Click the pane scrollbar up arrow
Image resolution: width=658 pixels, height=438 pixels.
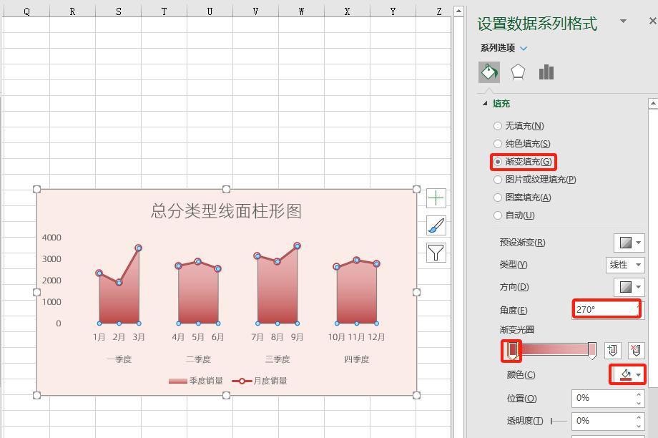653,103
